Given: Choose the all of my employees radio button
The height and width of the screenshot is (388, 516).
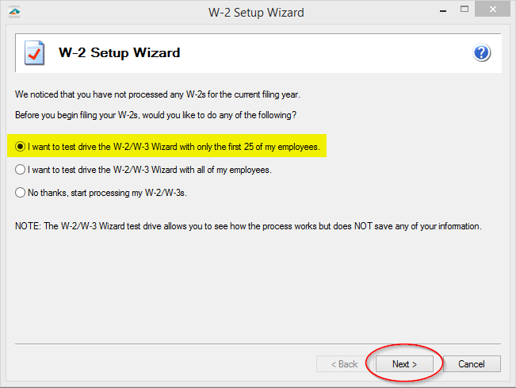Looking at the screenshot, I should tap(20, 170).
